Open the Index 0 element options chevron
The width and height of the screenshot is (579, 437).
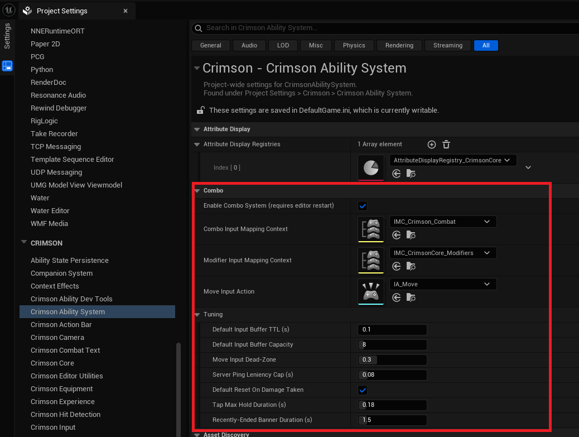[528, 167]
